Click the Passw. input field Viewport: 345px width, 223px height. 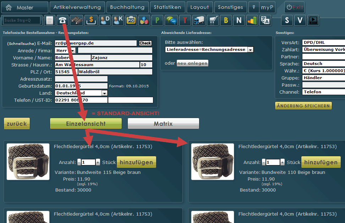click(323, 85)
